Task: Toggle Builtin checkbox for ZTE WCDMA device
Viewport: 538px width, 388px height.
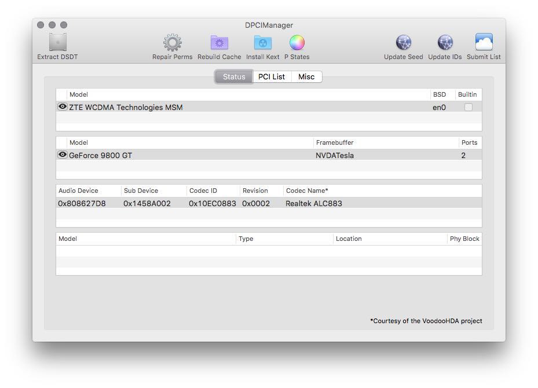Action: tap(468, 107)
